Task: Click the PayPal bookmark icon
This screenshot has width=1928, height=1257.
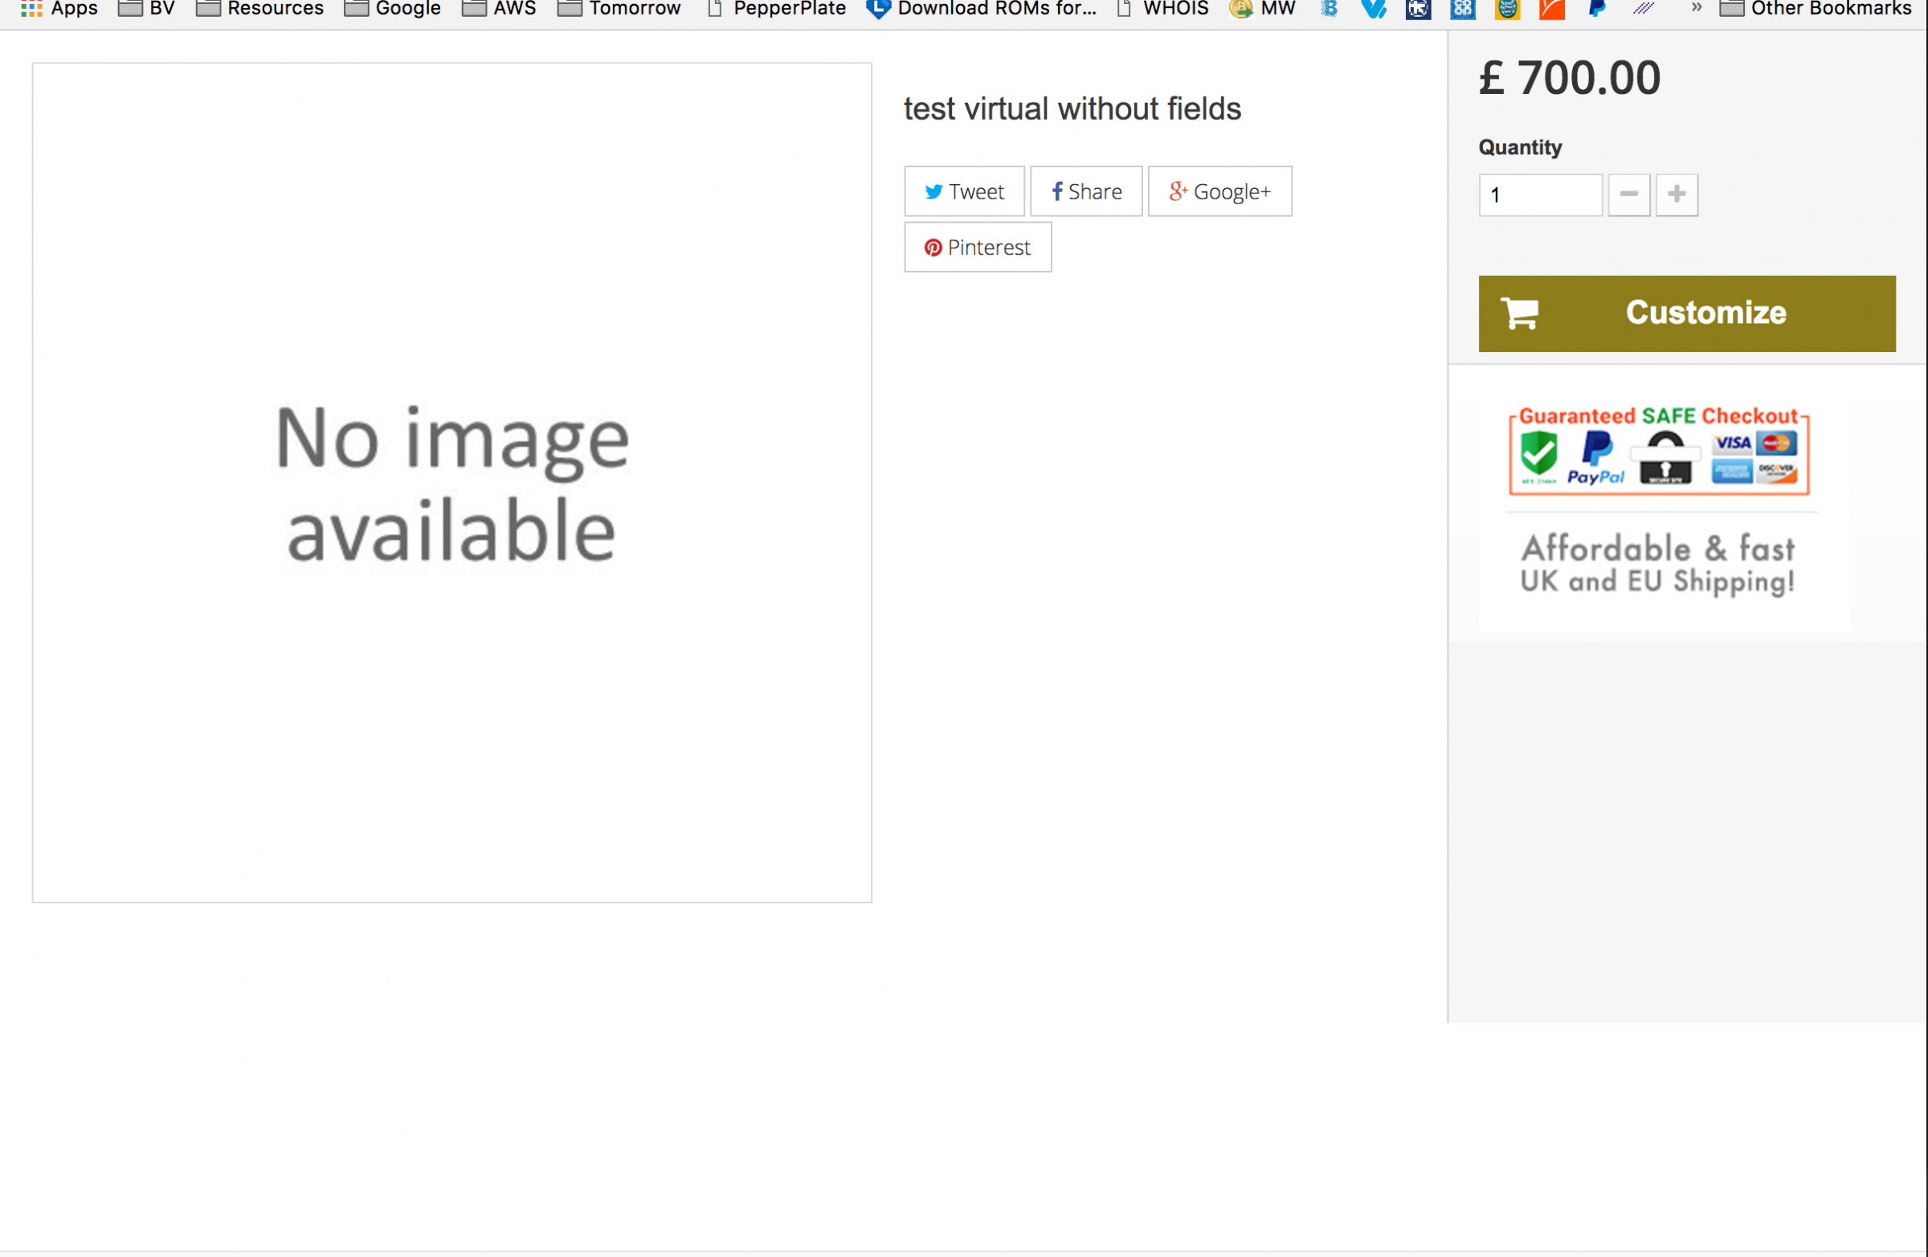Action: pos(1597,9)
